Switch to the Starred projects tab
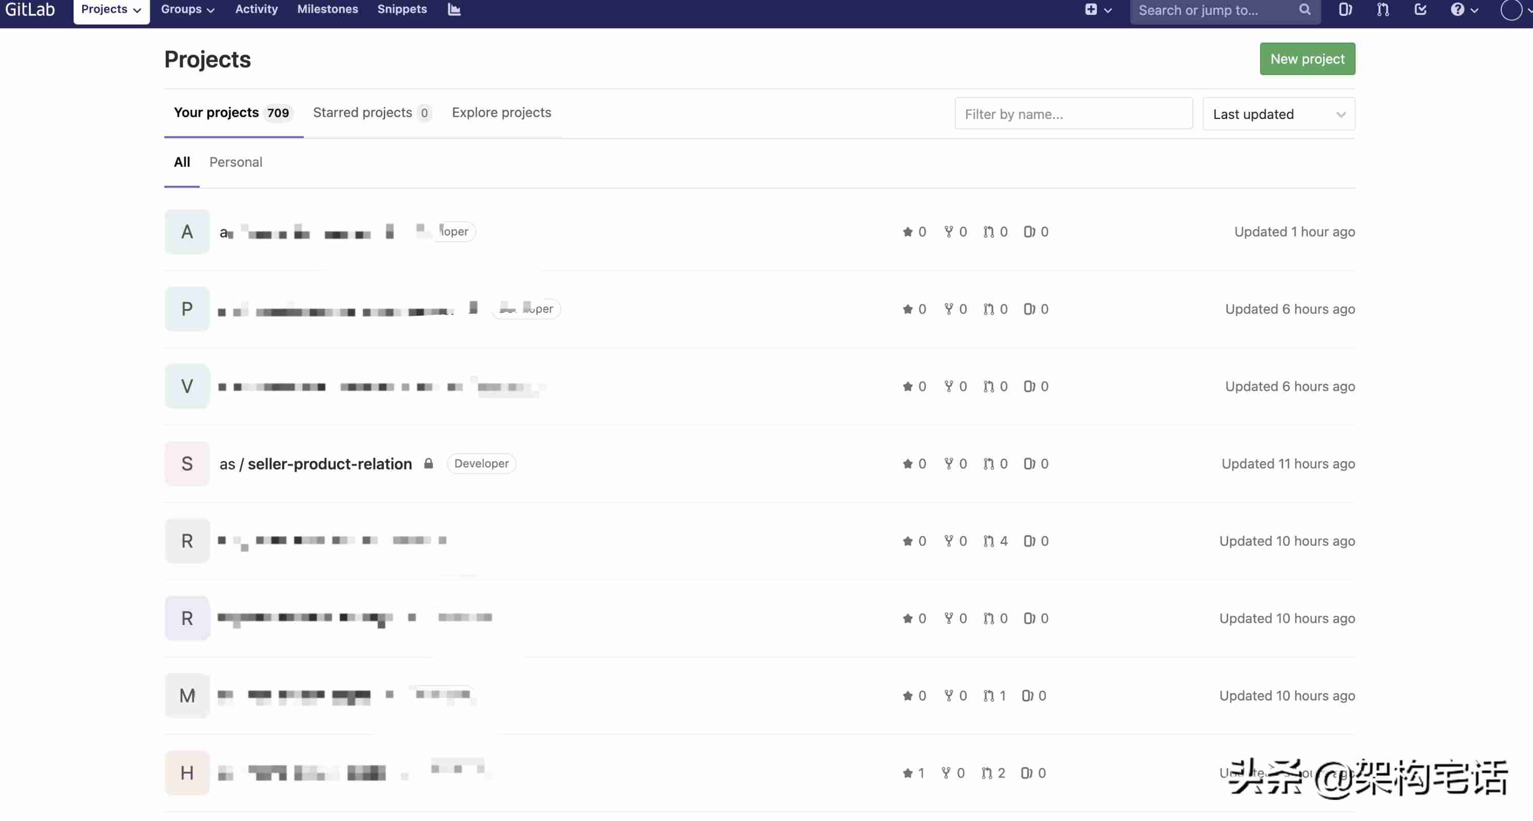Viewport: 1533px width, 821px height. [x=372, y=112]
